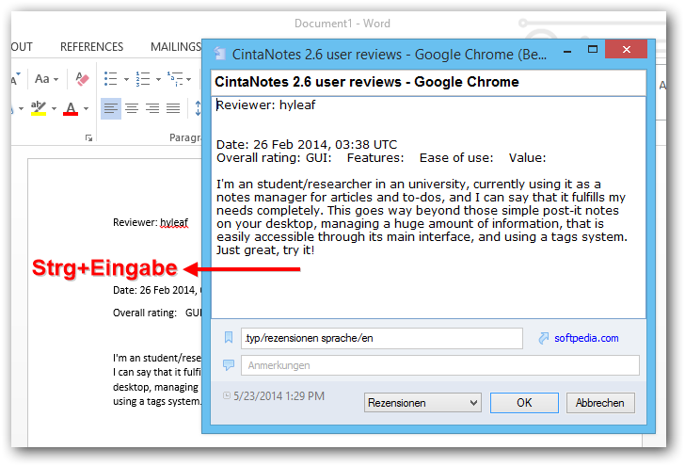Minimize the CintaNotes note window
Viewport: 685px width, 466px height.
567,52
